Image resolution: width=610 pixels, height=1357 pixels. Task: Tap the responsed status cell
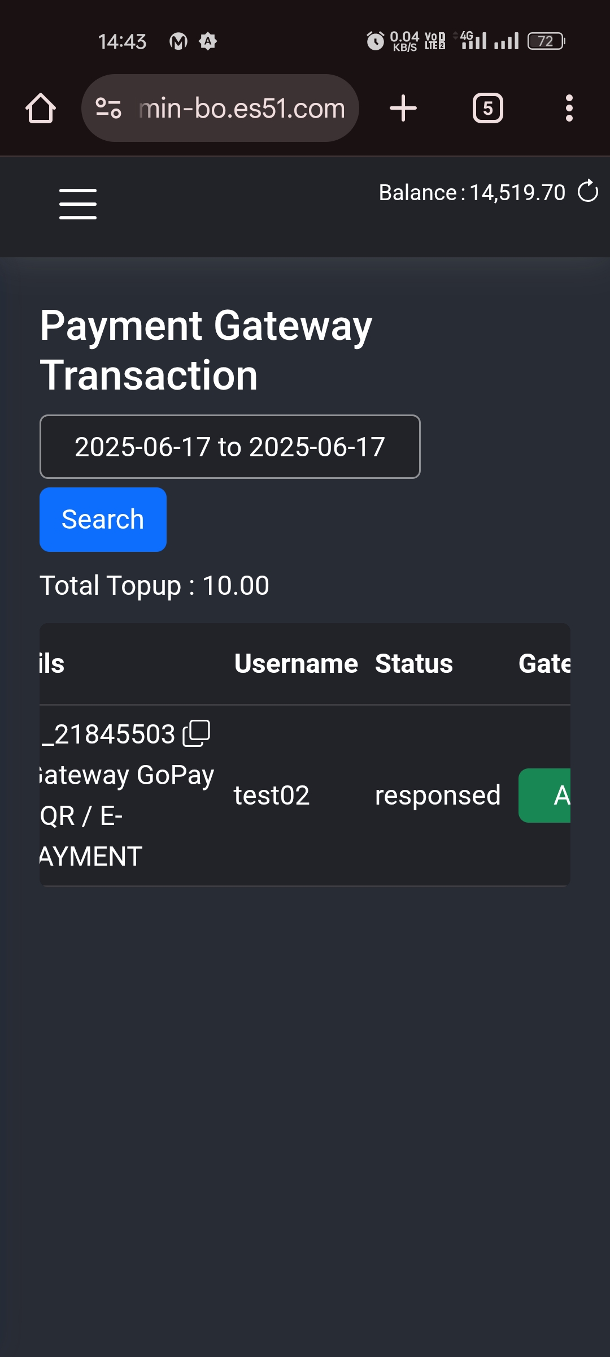pyautogui.click(x=438, y=796)
